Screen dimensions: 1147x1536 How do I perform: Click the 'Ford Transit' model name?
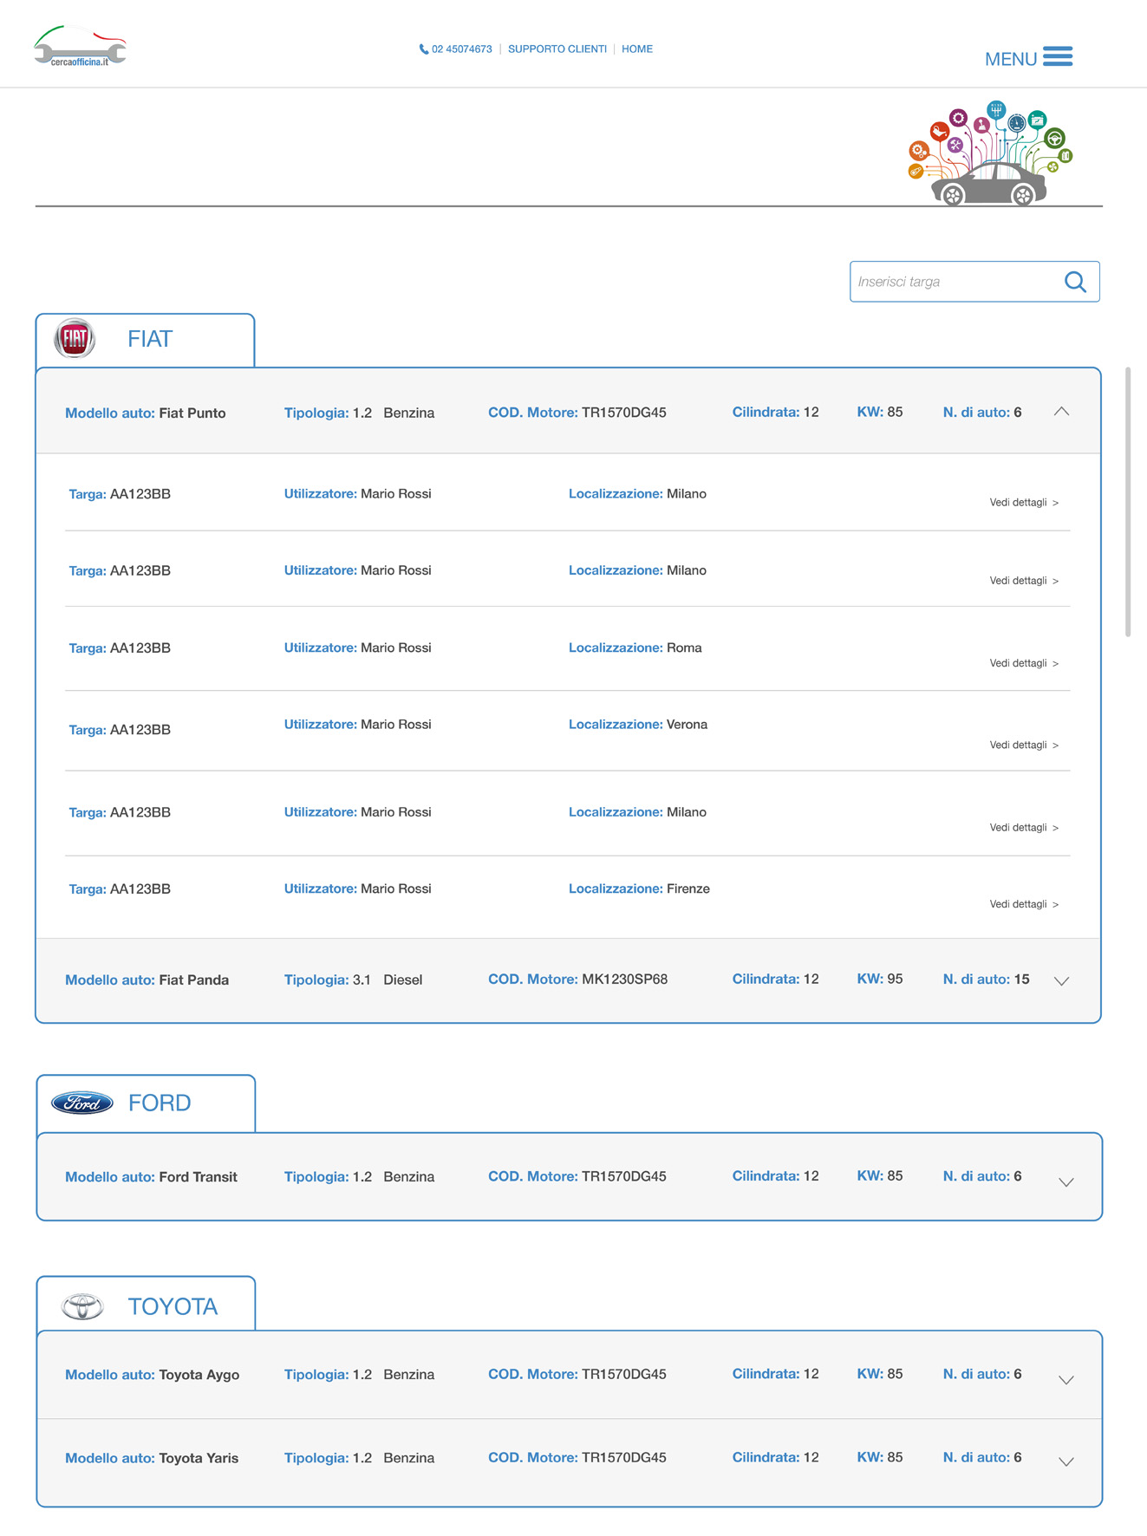(199, 1177)
